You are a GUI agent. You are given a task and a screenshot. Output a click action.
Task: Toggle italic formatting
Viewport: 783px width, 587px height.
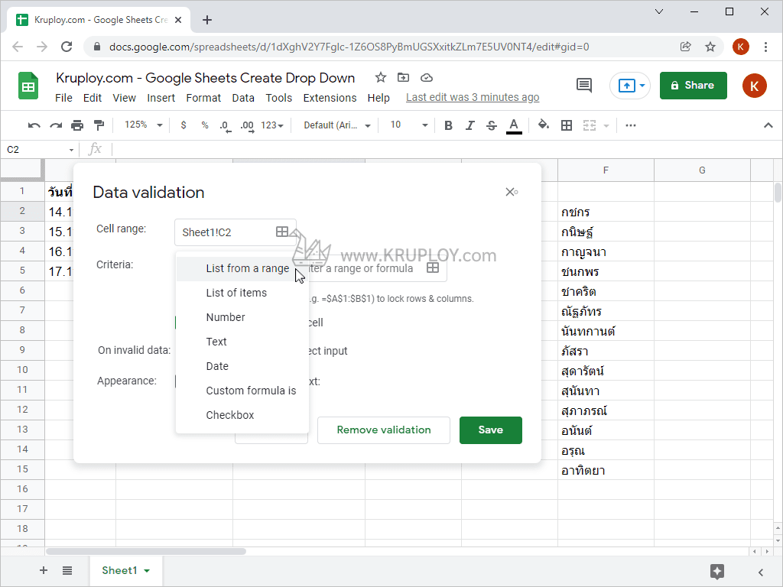[x=470, y=125]
